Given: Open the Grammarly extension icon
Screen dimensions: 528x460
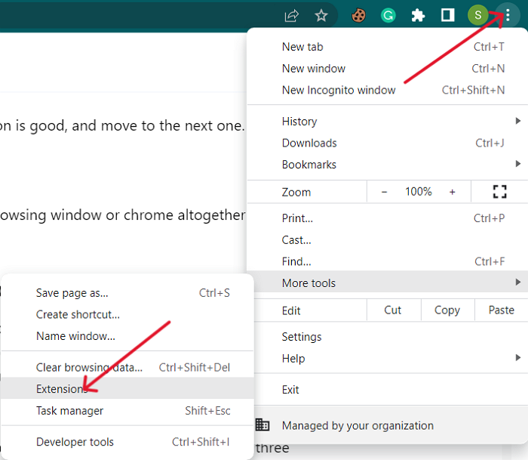Looking at the screenshot, I should tap(388, 16).
